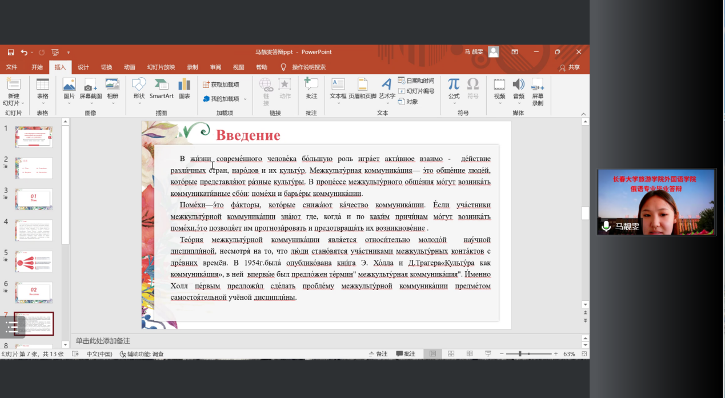Click 获取加载项 (Get Add-ins)
The image size is (725, 398).
[x=221, y=85]
